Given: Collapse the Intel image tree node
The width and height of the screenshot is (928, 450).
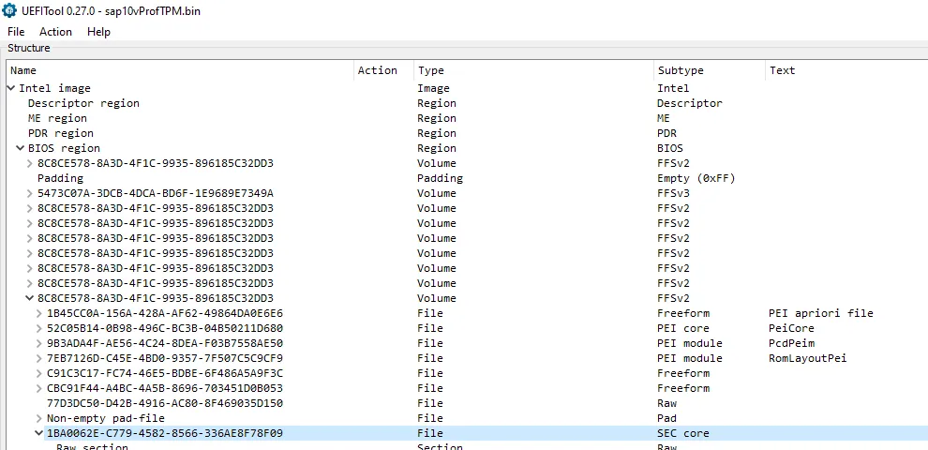Looking at the screenshot, I should [x=11, y=88].
